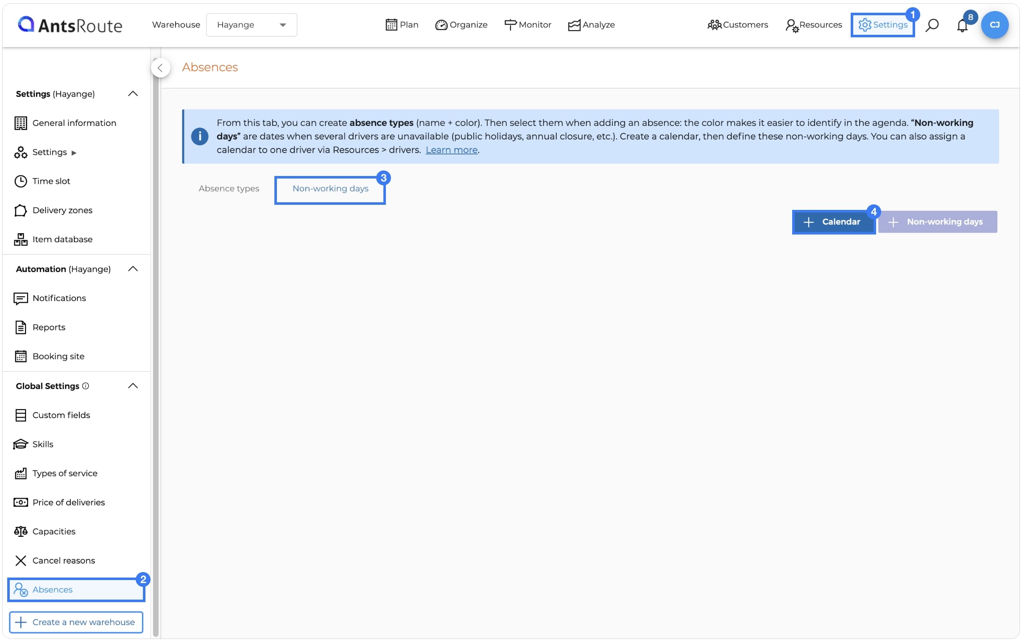Select the Non-working days tab
Screen dimensions: 1022x642
(330, 188)
